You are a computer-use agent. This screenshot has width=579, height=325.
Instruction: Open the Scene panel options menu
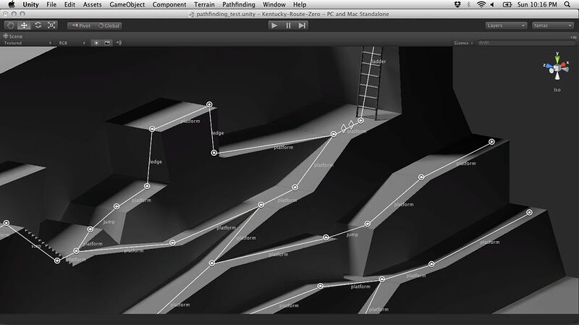click(x=573, y=37)
